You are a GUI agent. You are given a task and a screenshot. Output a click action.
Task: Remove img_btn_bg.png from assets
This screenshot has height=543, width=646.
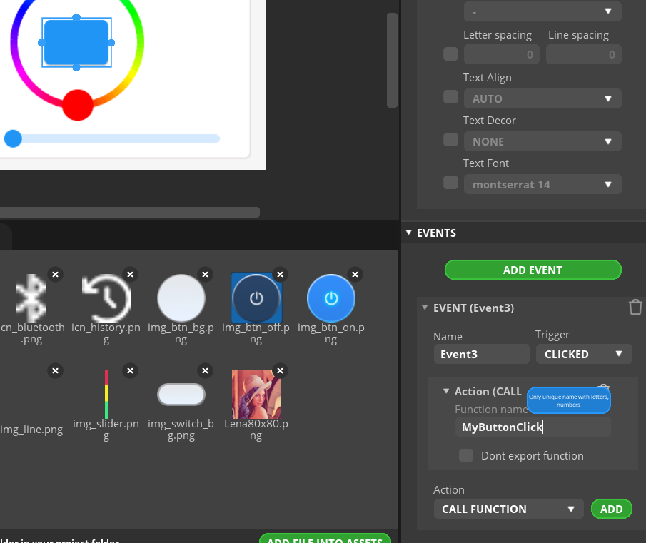(x=205, y=274)
